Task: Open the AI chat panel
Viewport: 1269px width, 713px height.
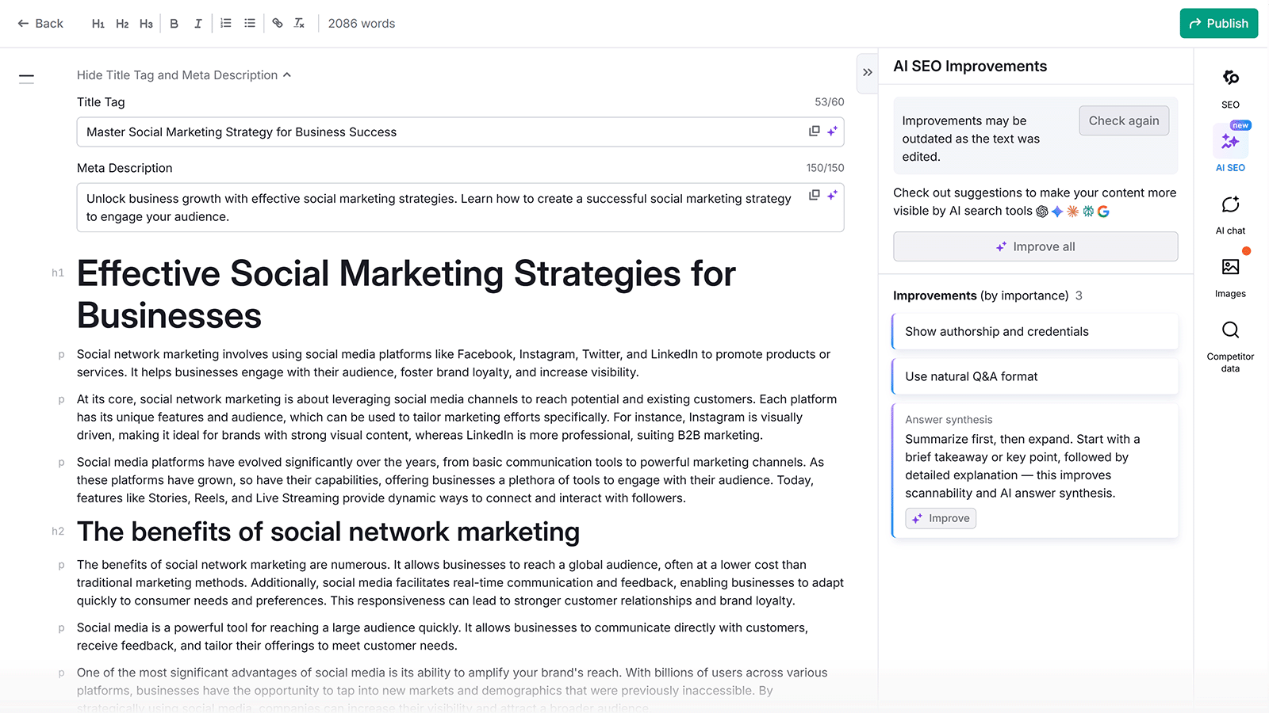Action: 1230,210
